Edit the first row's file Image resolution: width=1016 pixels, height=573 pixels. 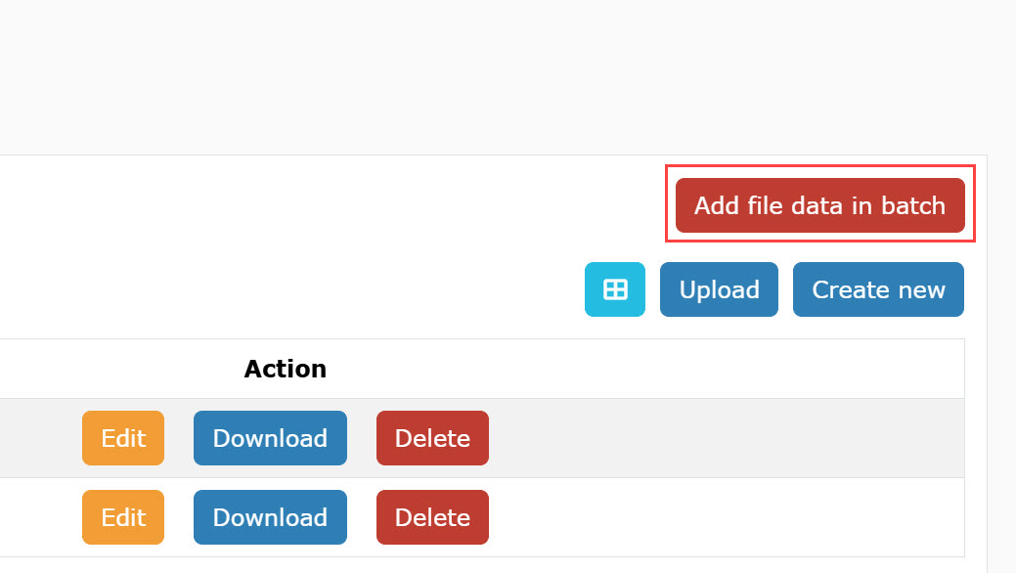pyautogui.click(x=123, y=438)
